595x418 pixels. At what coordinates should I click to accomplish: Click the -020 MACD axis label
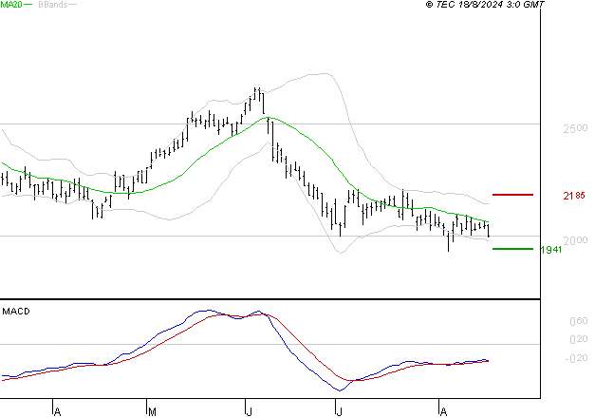coord(576,358)
